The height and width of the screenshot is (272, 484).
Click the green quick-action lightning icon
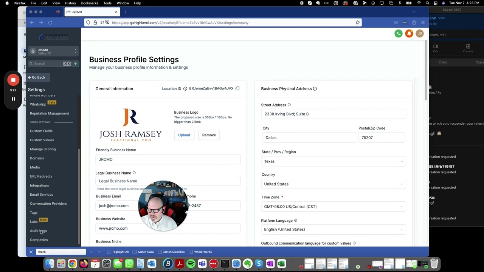tap(75, 63)
